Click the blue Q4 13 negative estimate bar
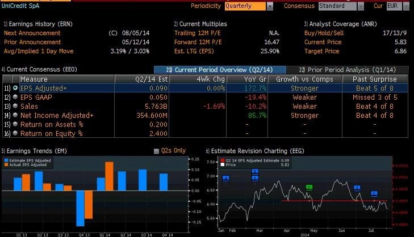 pos(80,208)
